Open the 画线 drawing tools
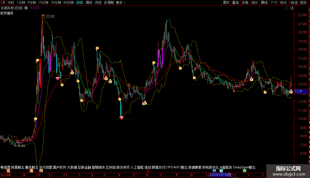Viewport: 310px width, 178px height. tap(264, 2)
